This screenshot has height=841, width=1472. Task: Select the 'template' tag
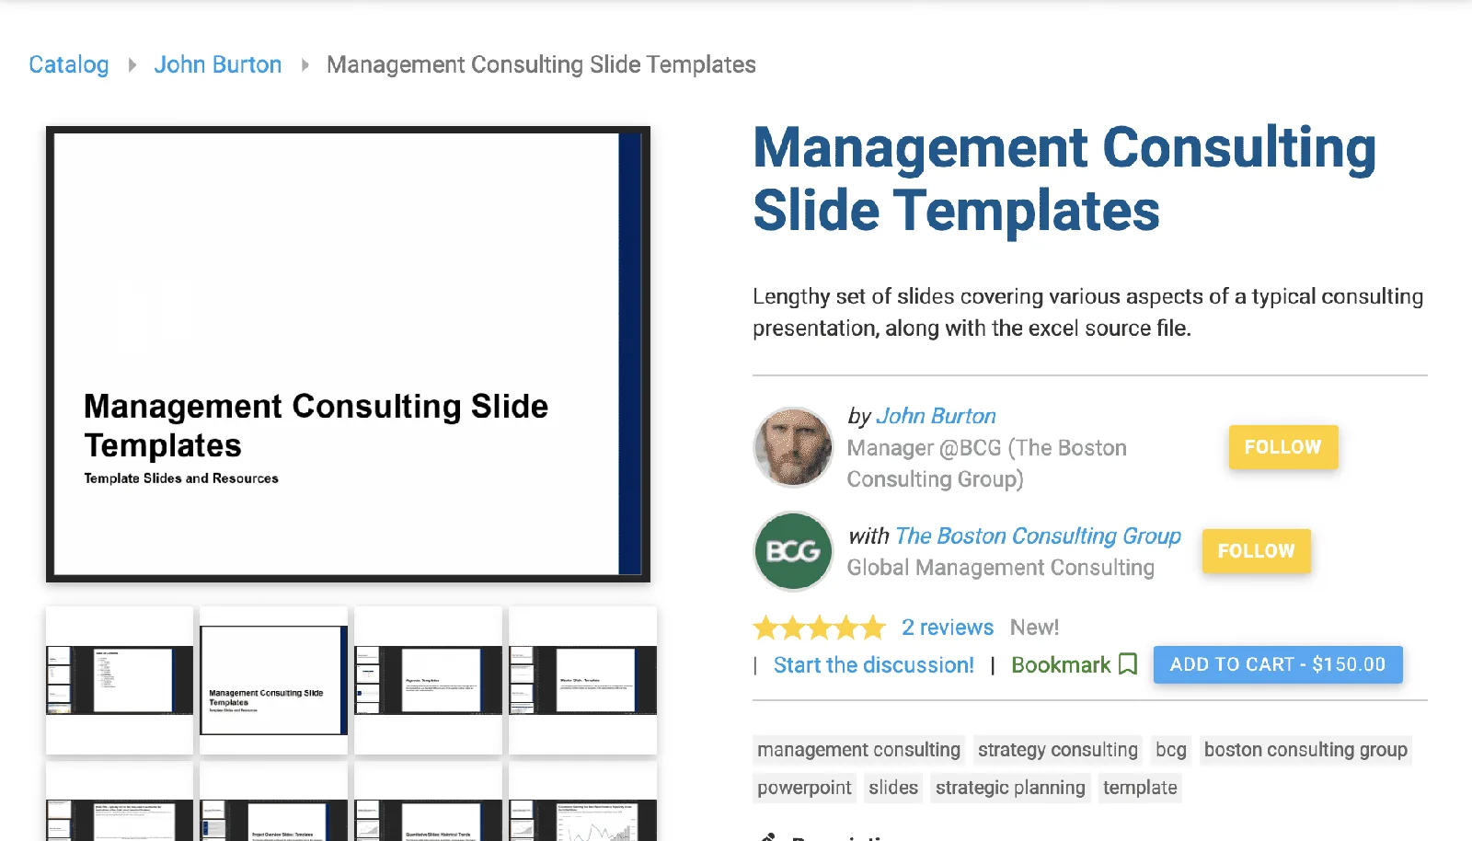(1140, 788)
